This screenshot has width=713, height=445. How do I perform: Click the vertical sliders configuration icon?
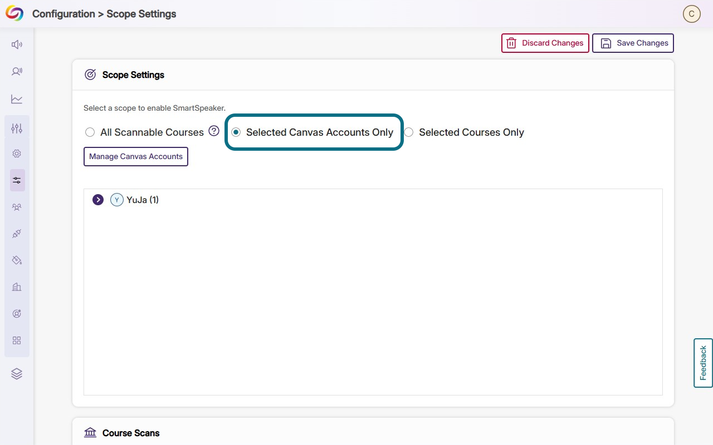click(17, 128)
